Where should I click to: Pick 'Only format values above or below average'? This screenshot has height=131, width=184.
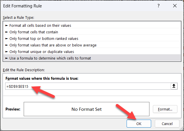[x=53, y=45]
